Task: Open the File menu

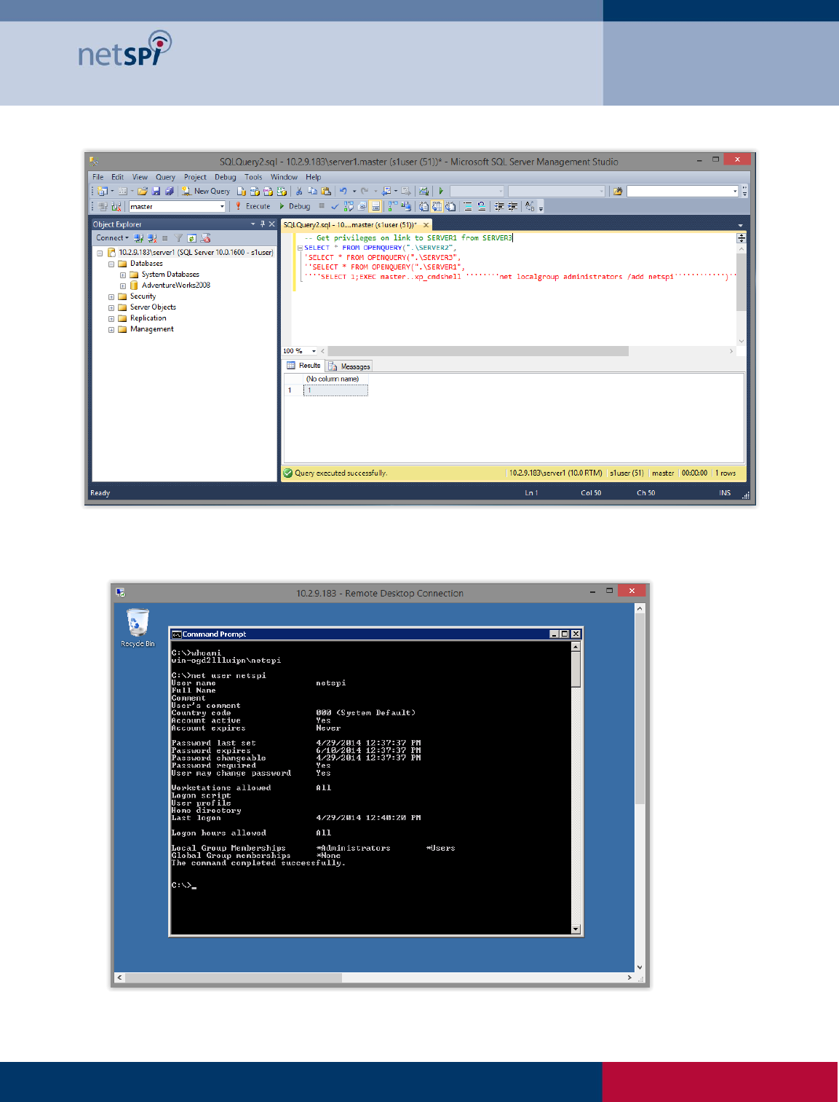Action: [x=98, y=177]
